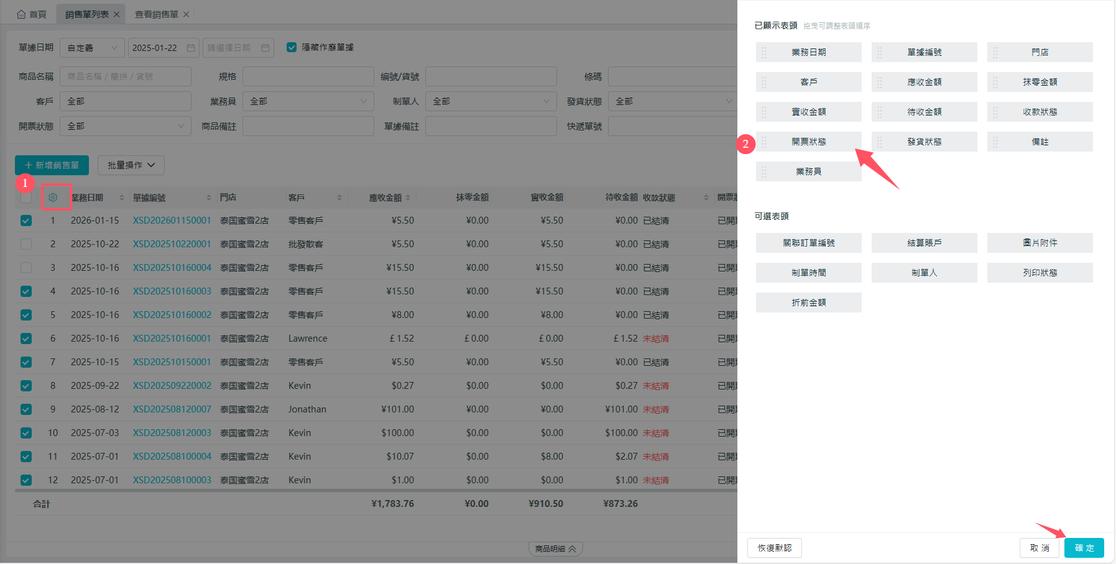
Task: Check the row 2 checkbox
Action: [26, 244]
